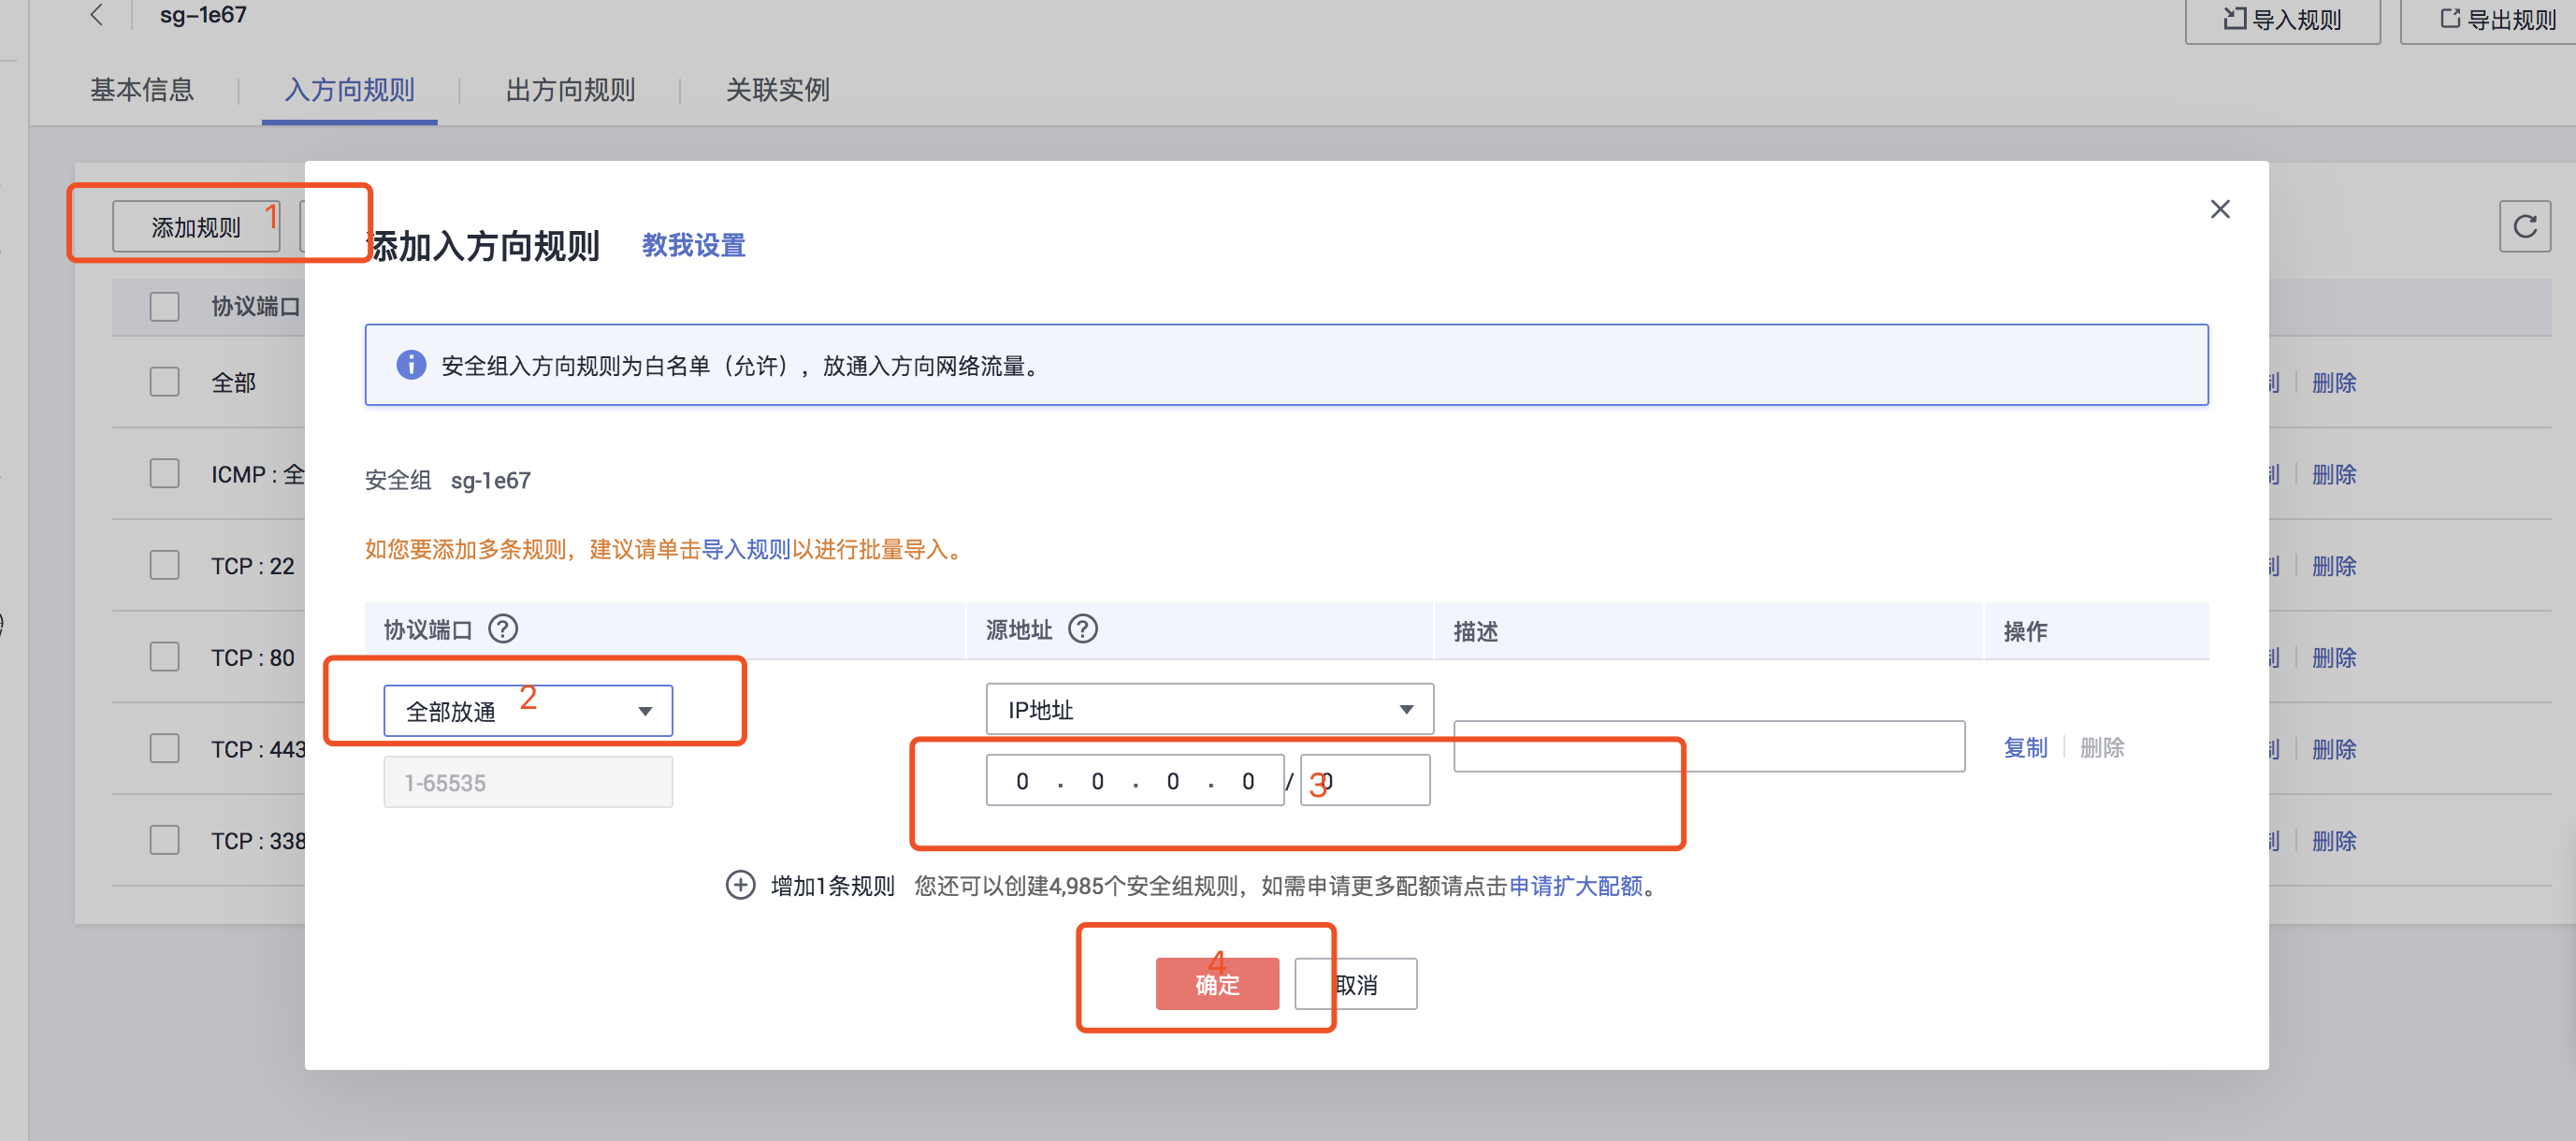This screenshot has width=2576, height=1141.
Task: Tick the checkbox for the 全部 row
Action: pyautogui.click(x=165, y=382)
